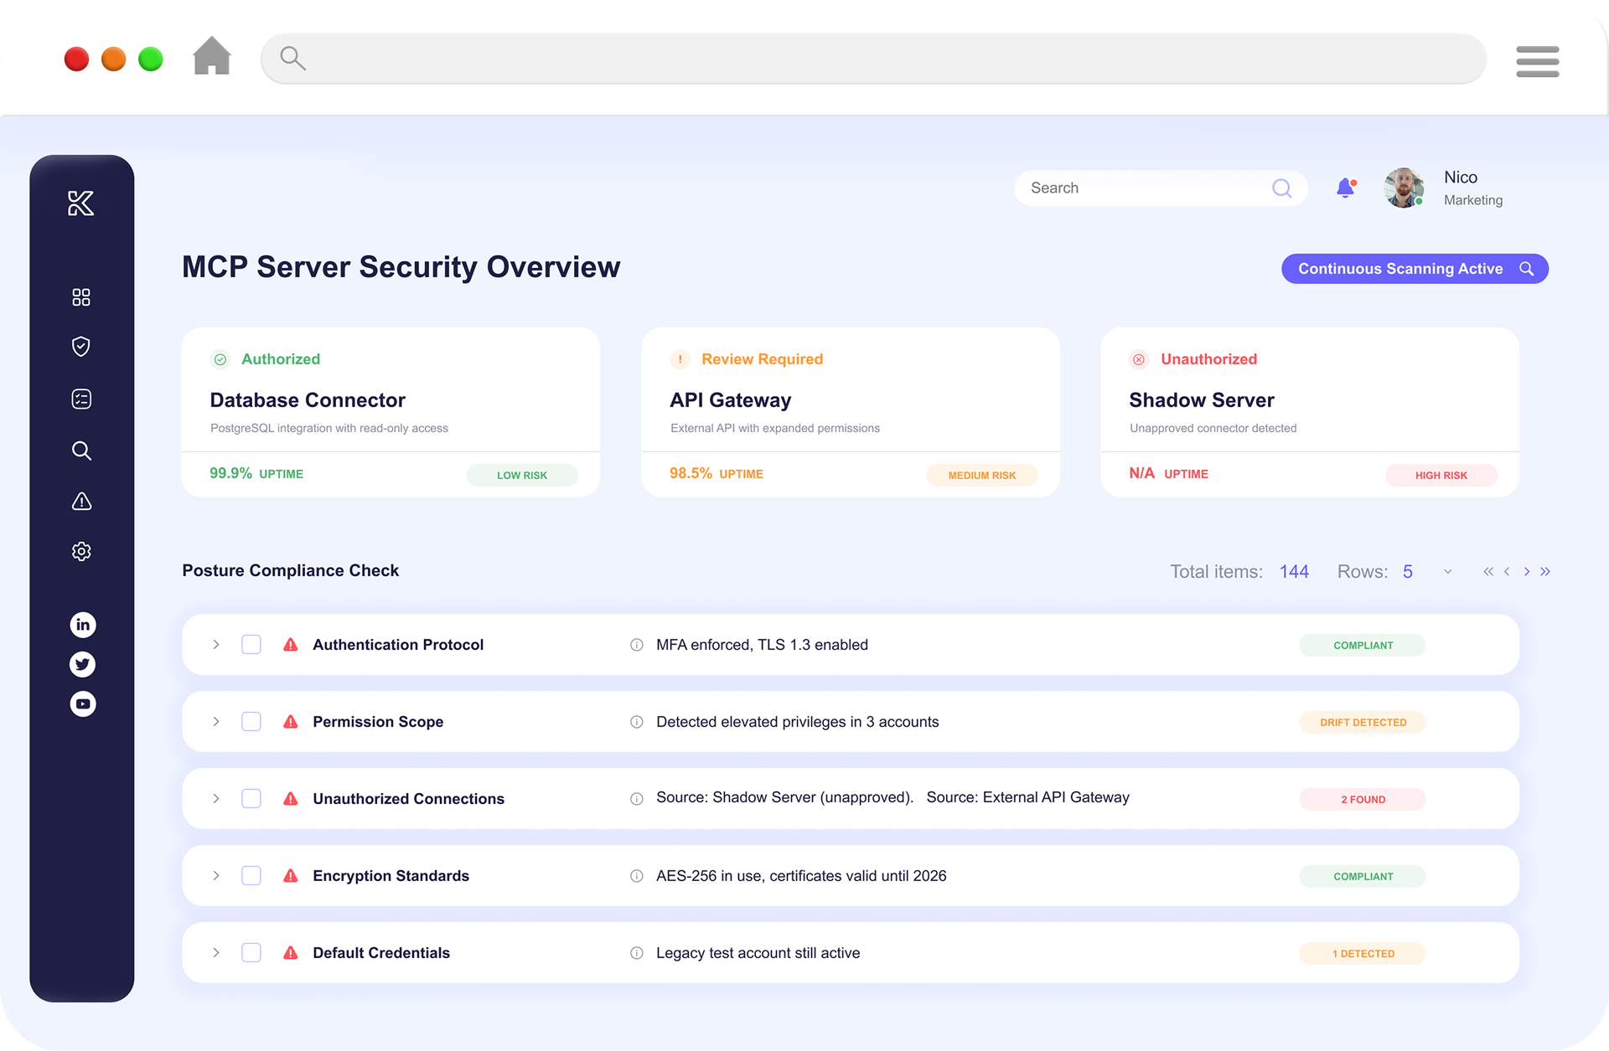Open the browser hamburger menu
Viewport: 1609px width, 1051px height.
point(1537,61)
